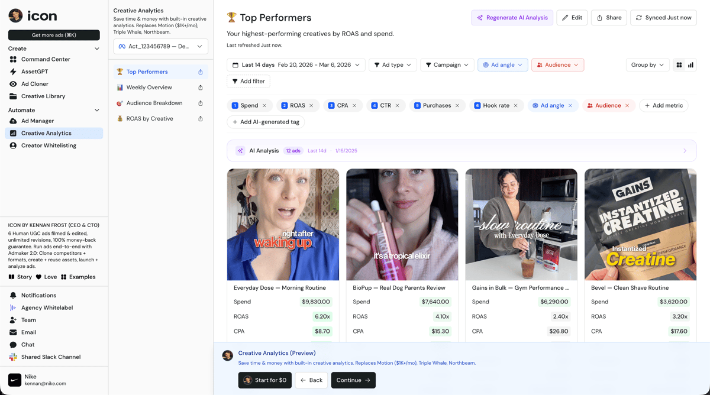Open the Last 14 days date range picker

[296, 65]
